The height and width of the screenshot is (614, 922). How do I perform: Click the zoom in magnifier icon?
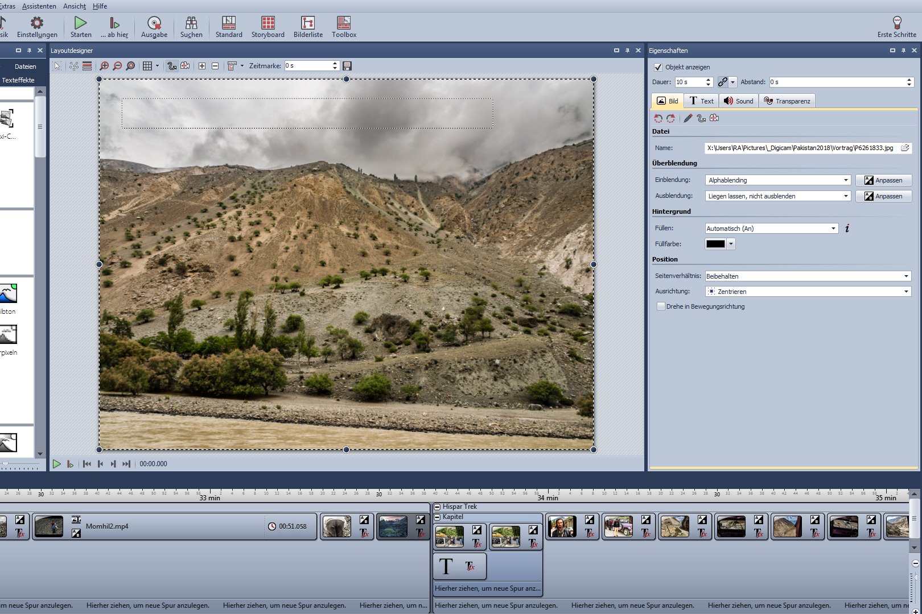pos(104,66)
